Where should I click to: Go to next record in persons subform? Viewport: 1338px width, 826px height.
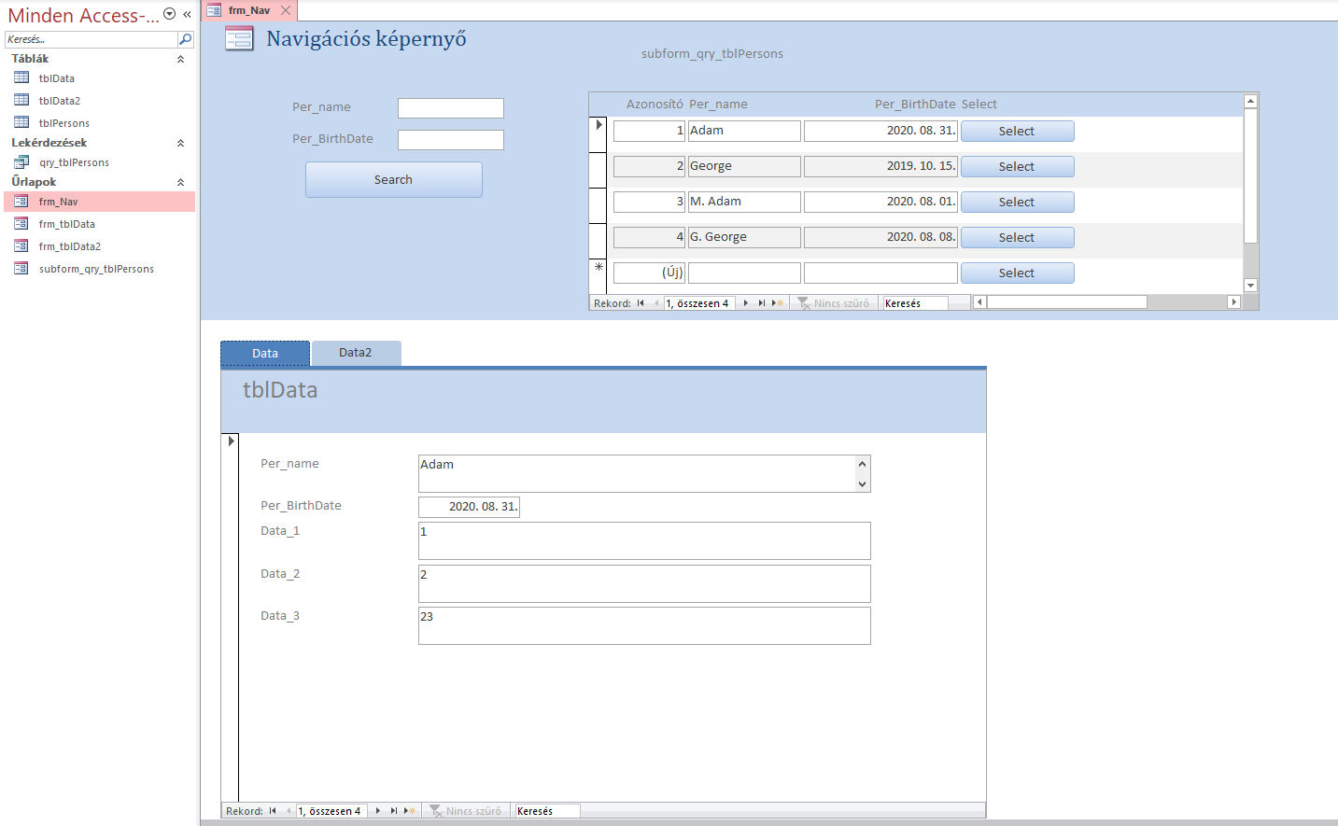745,302
